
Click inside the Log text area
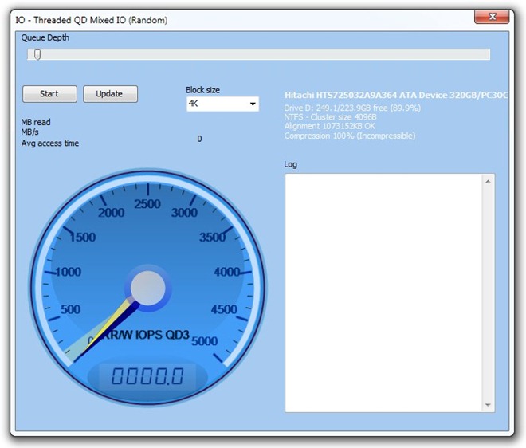(x=383, y=293)
